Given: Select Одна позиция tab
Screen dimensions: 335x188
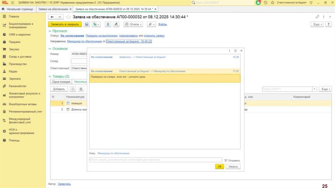Looking at the screenshot, I should tap(61, 82).
